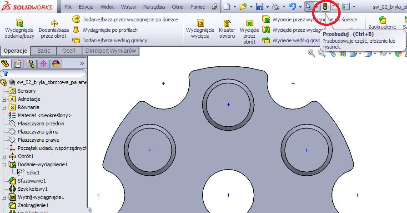Select Wyciągnięcie po profilach loft tool
This screenshot has width=407, height=213.
pyautogui.click(x=105, y=30)
